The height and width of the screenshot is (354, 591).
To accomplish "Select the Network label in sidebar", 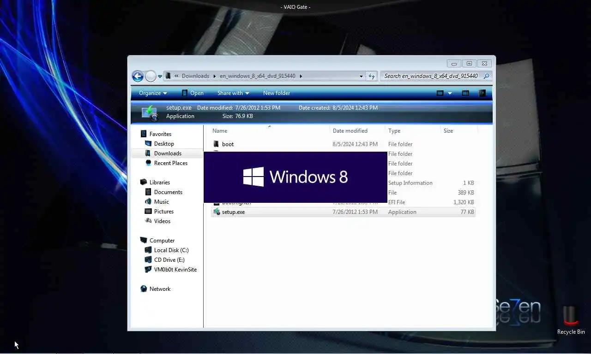I will [160, 289].
